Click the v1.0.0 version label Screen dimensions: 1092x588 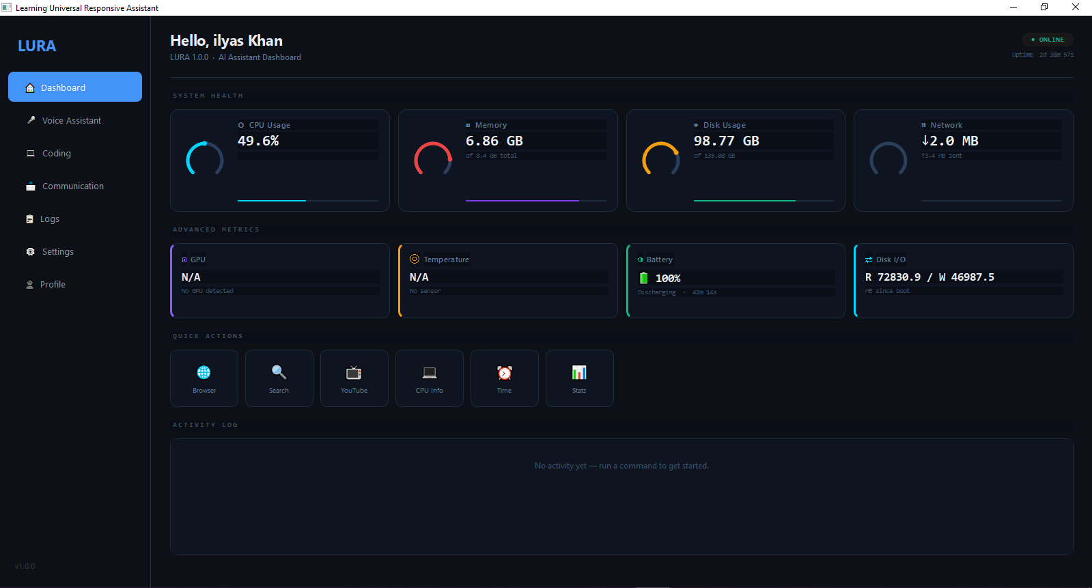[x=25, y=566]
